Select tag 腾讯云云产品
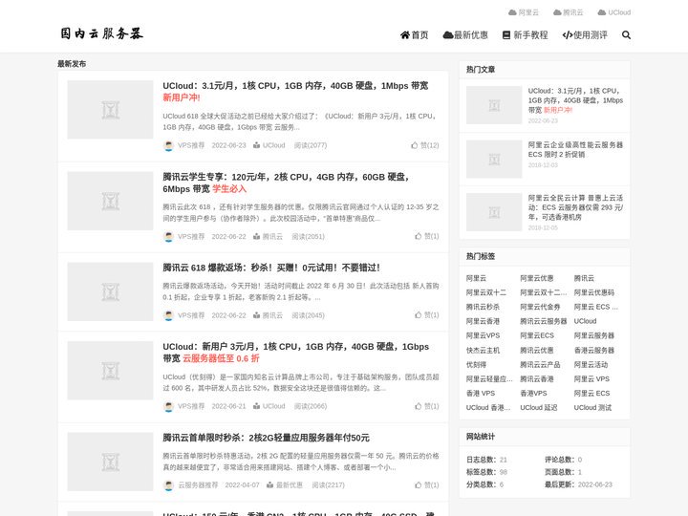Screen dimensions: 688x516 point(540,365)
